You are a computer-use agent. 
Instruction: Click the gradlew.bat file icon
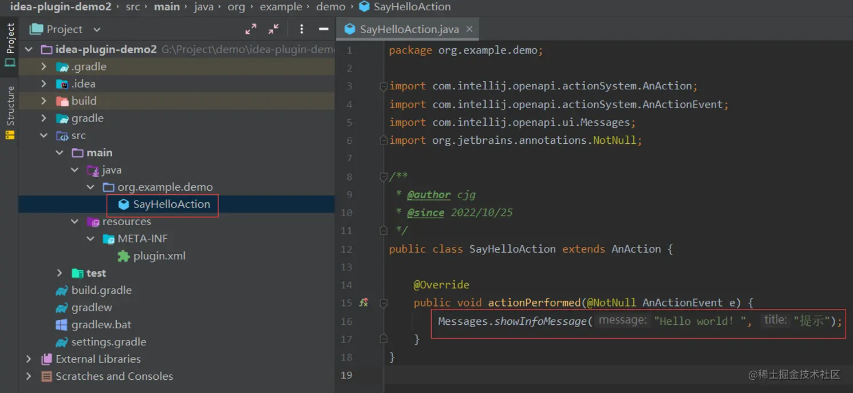(x=61, y=325)
